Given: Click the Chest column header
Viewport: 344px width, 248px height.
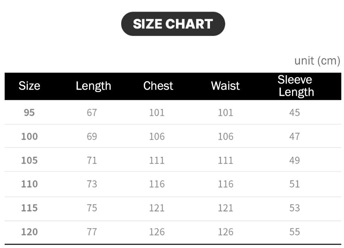Looking at the screenshot, I should tap(158, 86).
